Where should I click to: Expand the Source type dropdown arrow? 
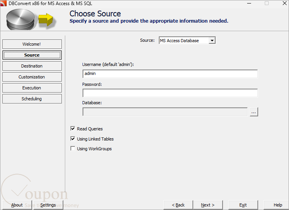click(x=212, y=41)
